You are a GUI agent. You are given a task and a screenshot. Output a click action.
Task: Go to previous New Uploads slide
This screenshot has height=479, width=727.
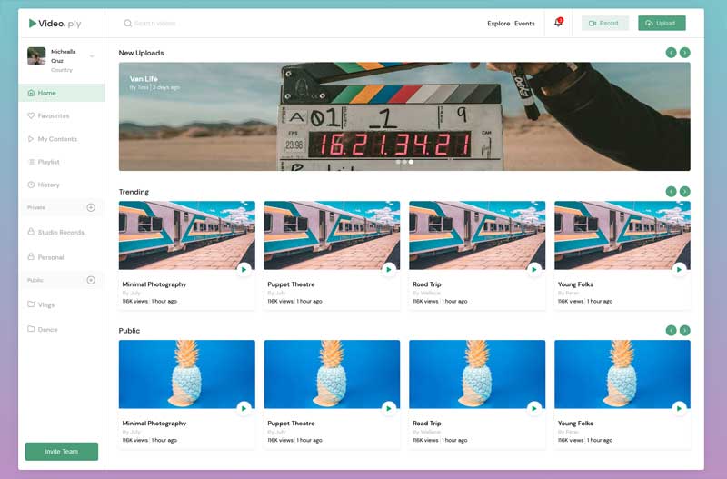pos(671,53)
